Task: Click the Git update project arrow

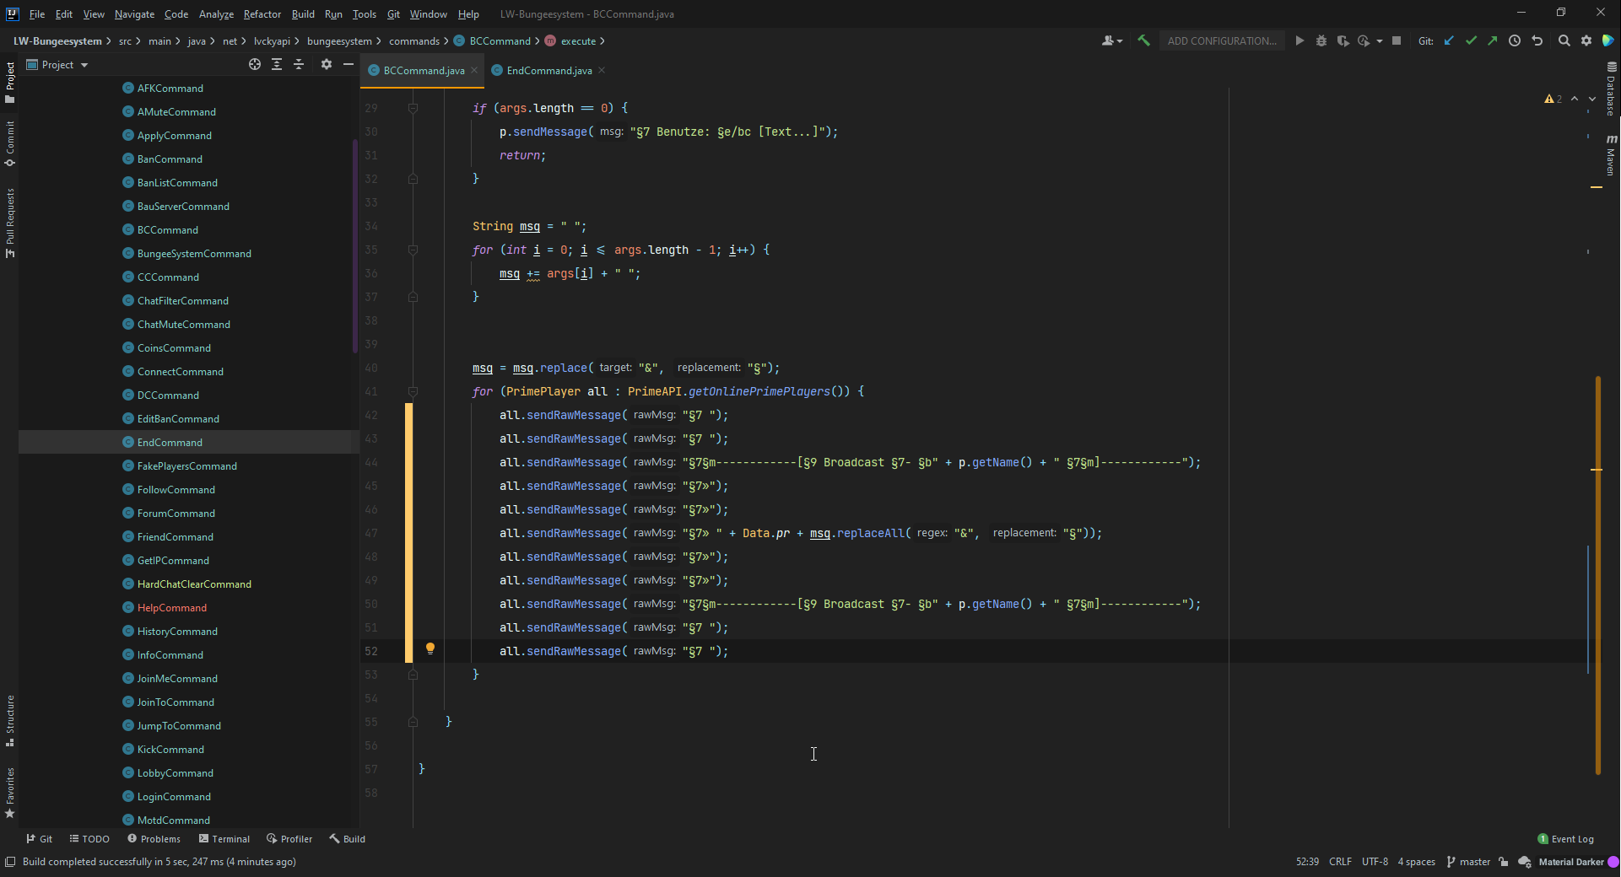Action: pyautogui.click(x=1449, y=40)
